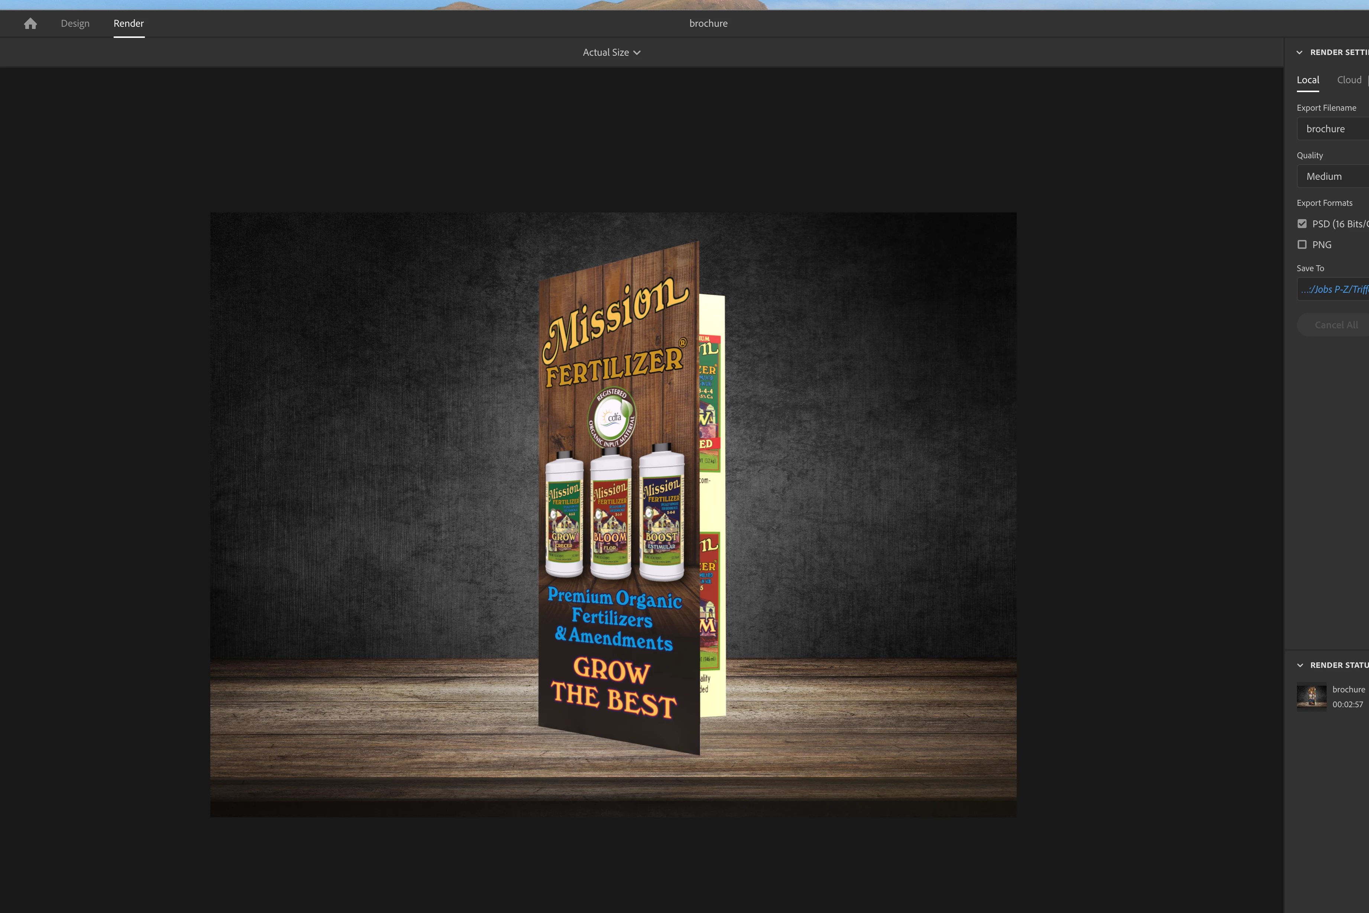This screenshot has height=913, width=1369.
Task: Click the Export Filename field
Action: [1334, 129]
